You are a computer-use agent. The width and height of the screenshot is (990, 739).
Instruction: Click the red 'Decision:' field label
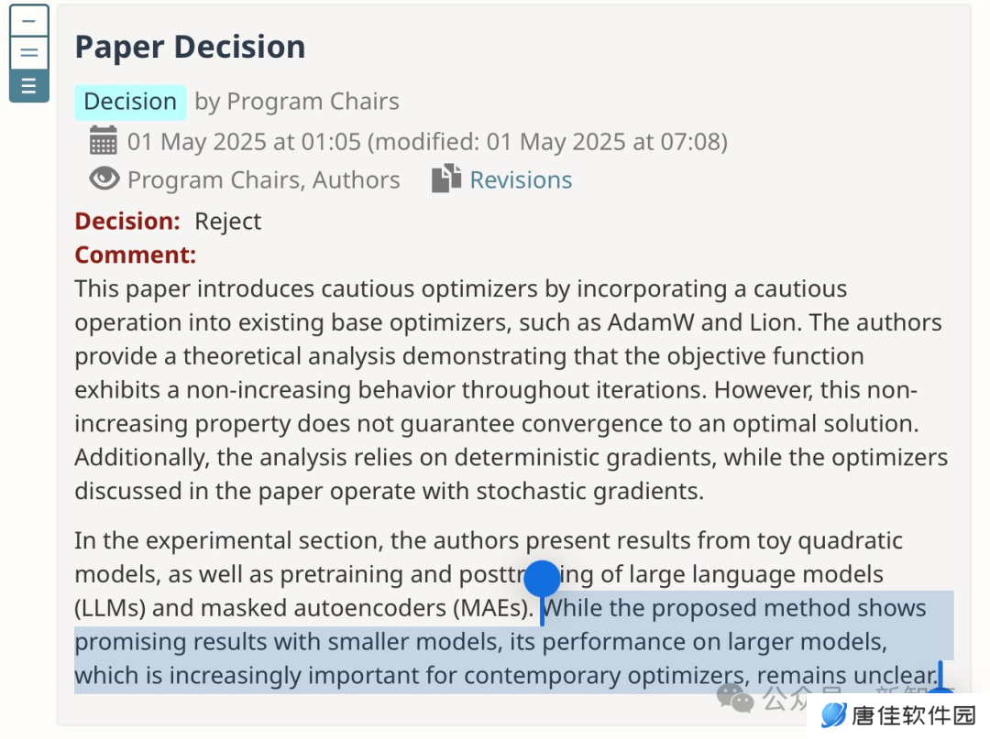coord(127,222)
